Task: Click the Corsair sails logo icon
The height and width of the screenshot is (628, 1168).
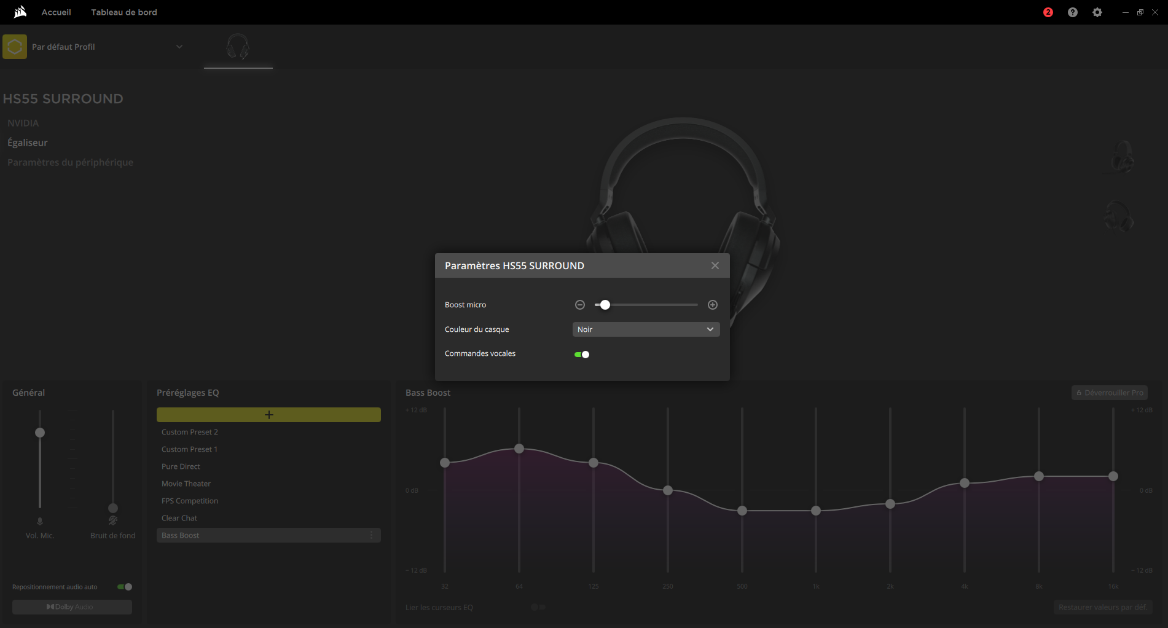Action: pos(20,12)
